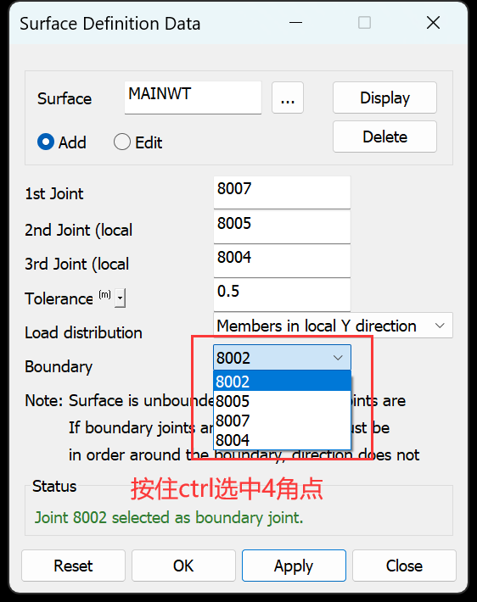This screenshot has width=477, height=602.
Task: Focus the Surface name field MAINWT
Action: (193, 98)
